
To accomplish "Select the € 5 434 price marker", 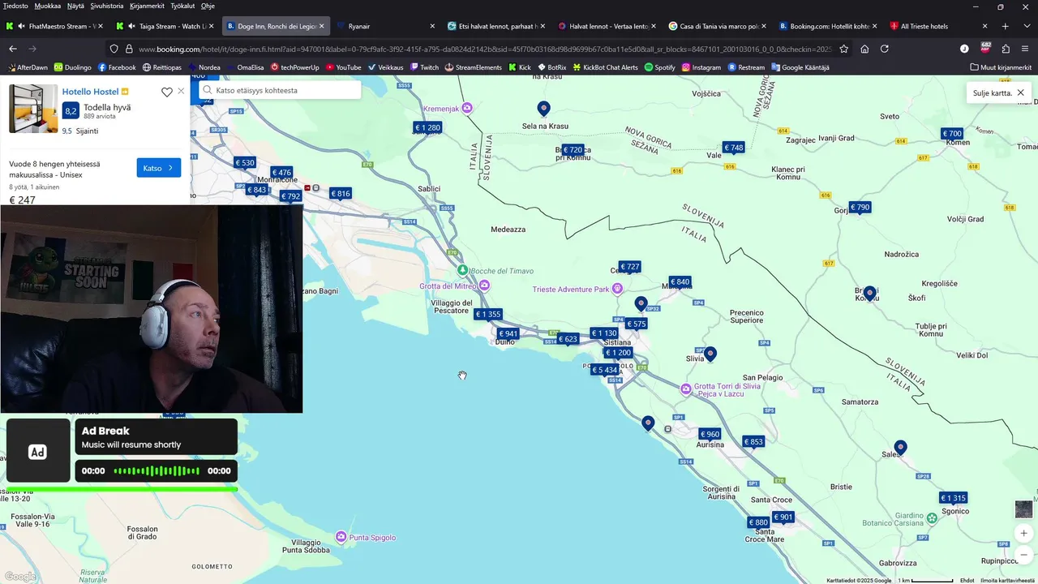I will click(605, 370).
